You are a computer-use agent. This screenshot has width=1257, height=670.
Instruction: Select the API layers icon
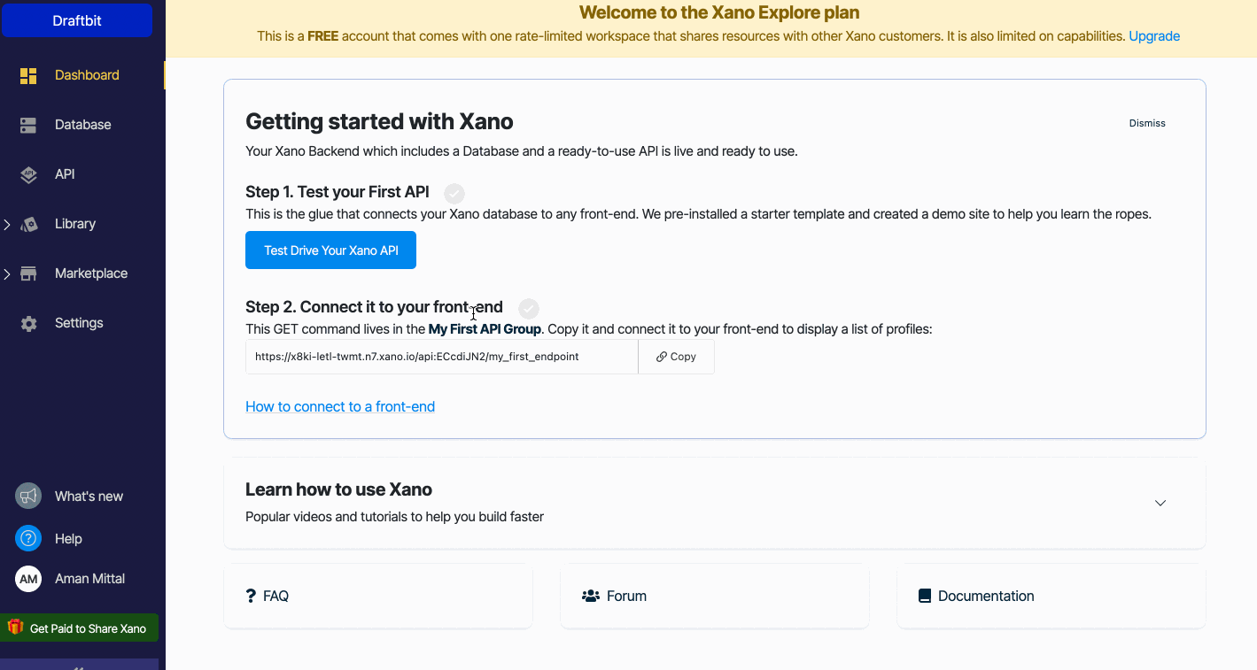pos(28,175)
